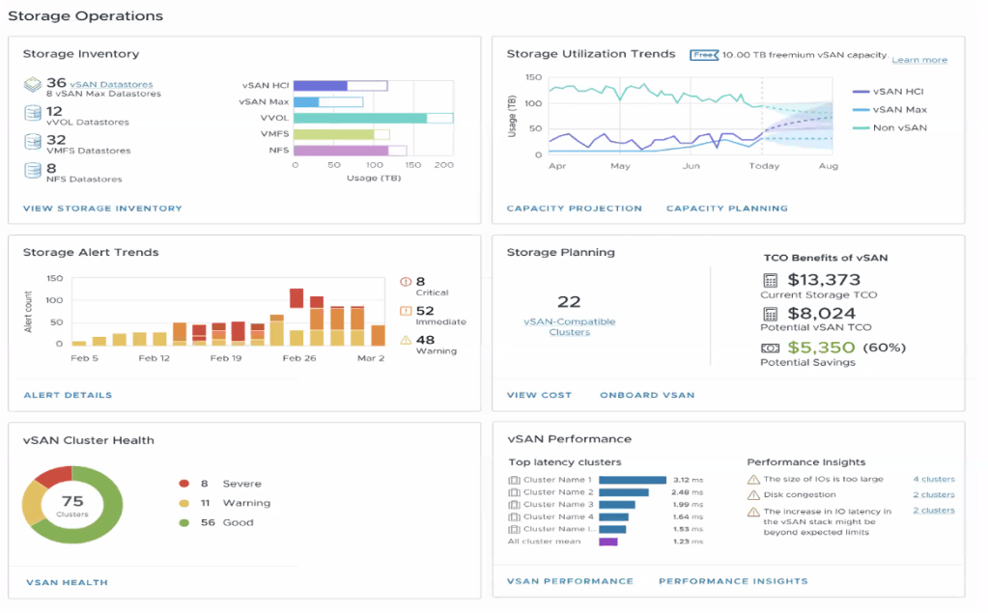This screenshot has width=988, height=613.
Task: Click the vVOL usage bar in chart
Action: click(x=360, y=118)
